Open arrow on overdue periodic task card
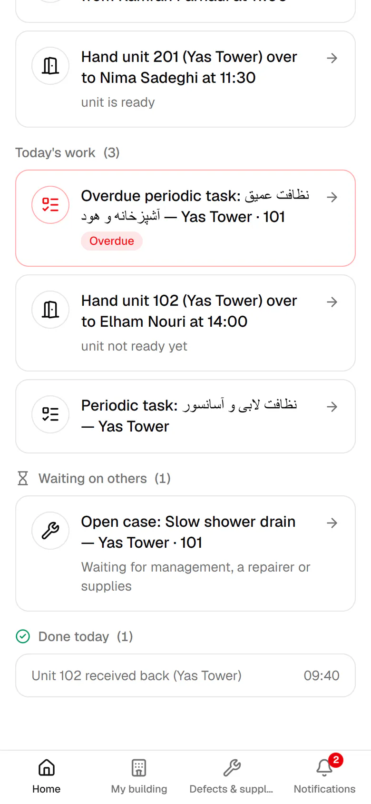 [x=332, y=197]
